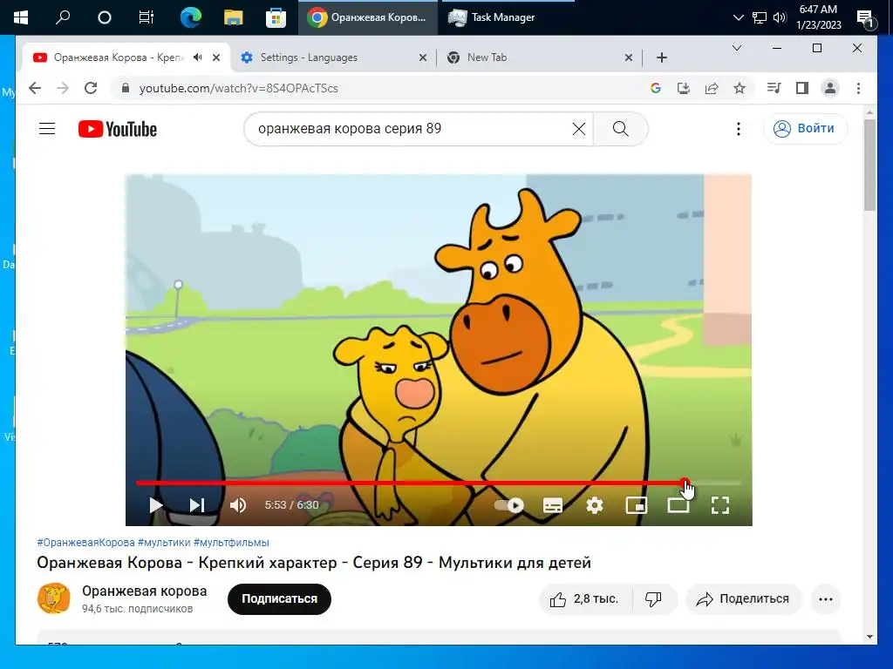Click the Google icon in address bar
The width and height of the screenshot is (893, 669).
(x=656, y=88)
